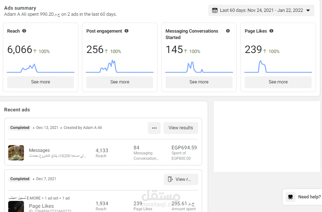Click the Post engagement sparkline chart
322x212 pixels.
point(120,66)
